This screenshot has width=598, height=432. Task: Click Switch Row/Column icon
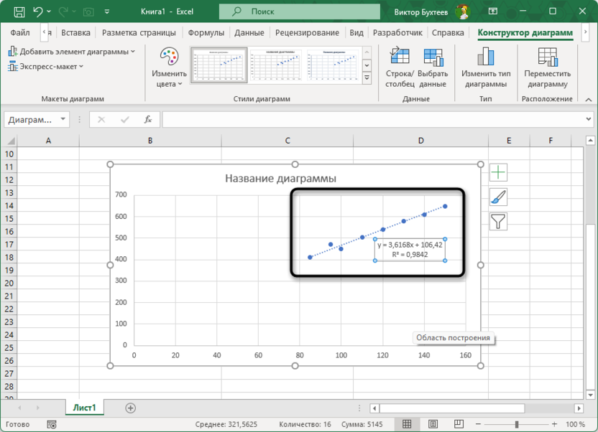tap(399, 68)
